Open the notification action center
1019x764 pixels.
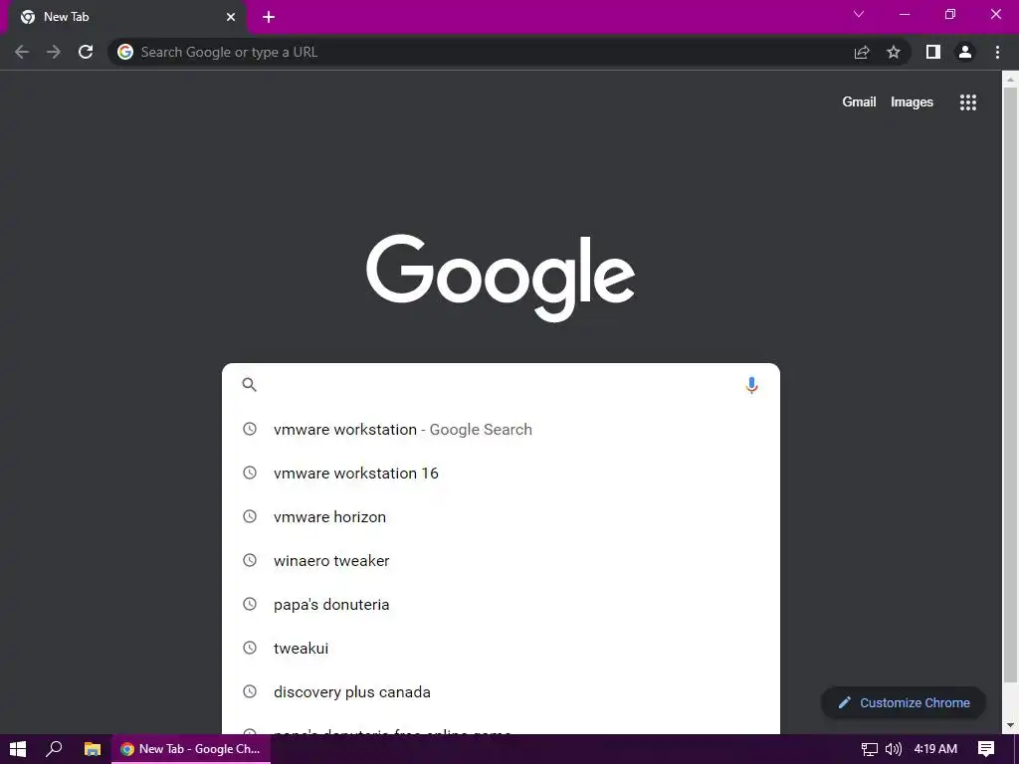coord(986,749)
